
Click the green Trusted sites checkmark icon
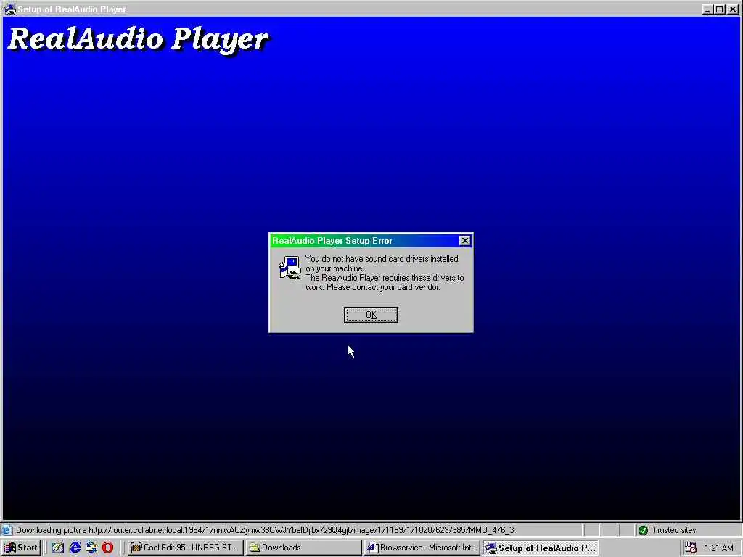(643, 530)
